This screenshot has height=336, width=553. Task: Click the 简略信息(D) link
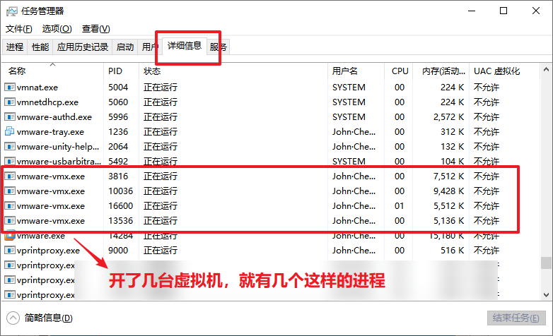pyautogui.click(x=48, y=318)
